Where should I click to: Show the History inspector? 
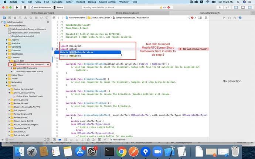(229, 18)
